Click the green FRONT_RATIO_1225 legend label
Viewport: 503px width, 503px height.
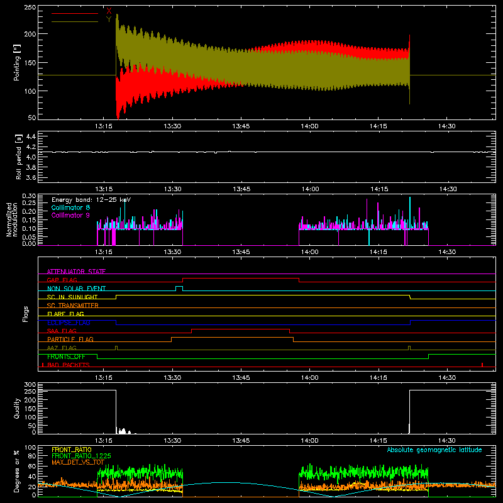[x=81, y=456]
